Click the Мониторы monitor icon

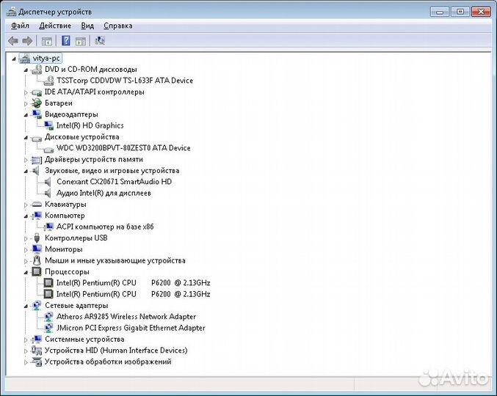[x=37, y=249]
